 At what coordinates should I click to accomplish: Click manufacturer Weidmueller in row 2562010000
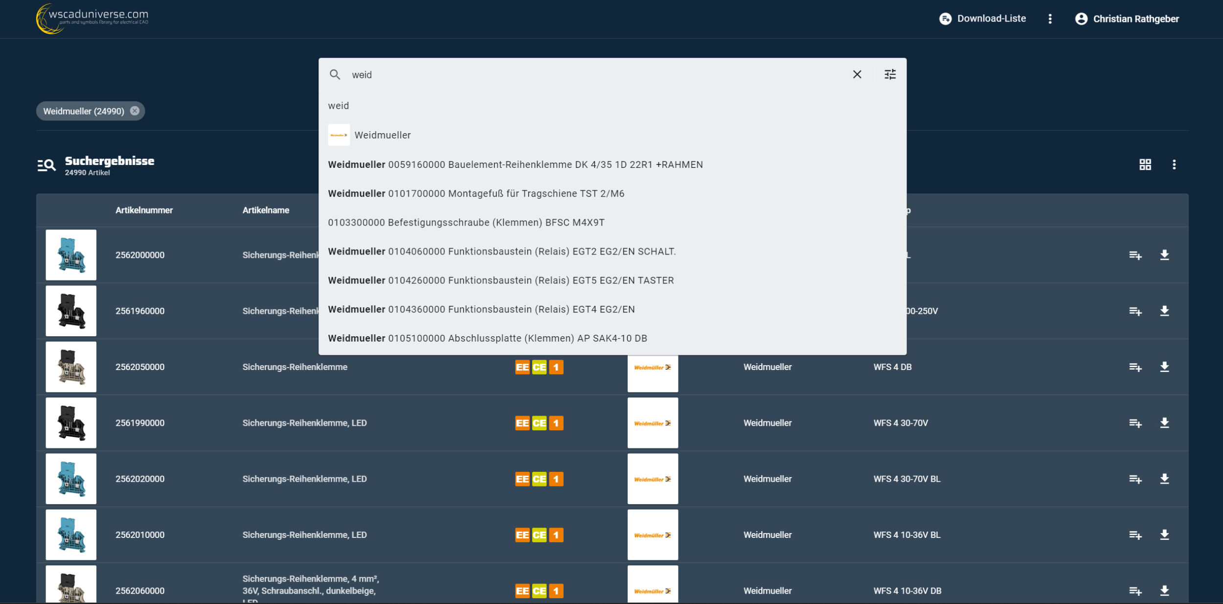point(768,535)
